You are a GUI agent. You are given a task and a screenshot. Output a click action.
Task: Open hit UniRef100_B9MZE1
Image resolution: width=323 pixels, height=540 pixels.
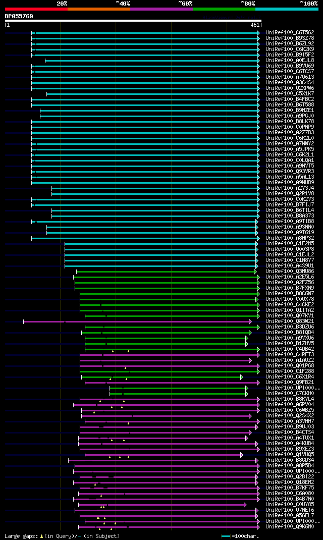tap(290, 110)
